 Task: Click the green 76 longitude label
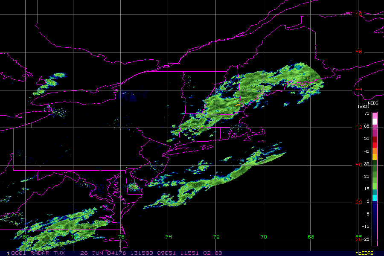[121, 237]
